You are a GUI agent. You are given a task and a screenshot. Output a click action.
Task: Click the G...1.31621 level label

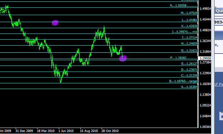pyautogui.click(x=189, y=51)
